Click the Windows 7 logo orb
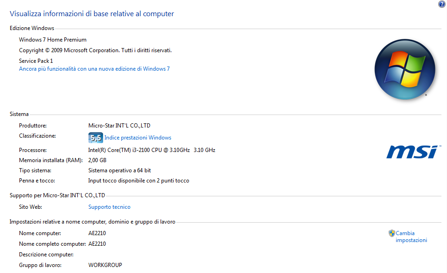Viewport: 447px width, 273px height. [x=404, y=69]
